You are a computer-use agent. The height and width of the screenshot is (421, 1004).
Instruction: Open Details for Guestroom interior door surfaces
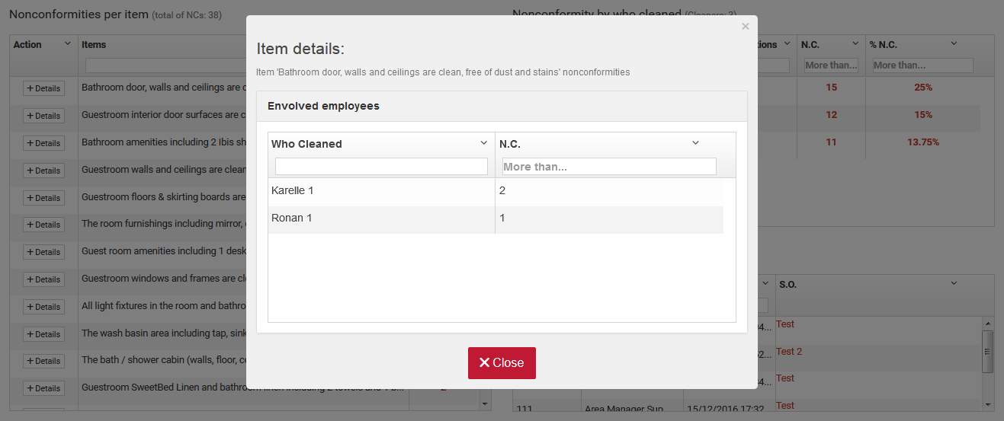[43, 116]
